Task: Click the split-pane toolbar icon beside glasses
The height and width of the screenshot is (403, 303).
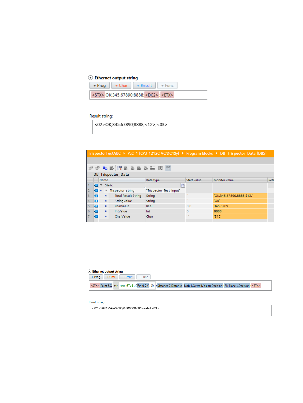Action: tap(160, 168)
